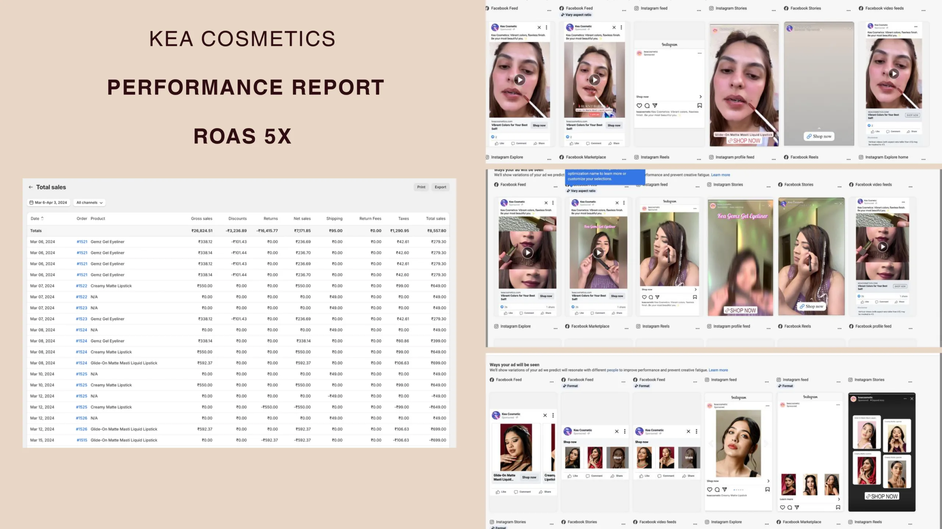This screenshot has width=942, height=529.
Task: Click Shop now link on Facebook Stories preview
Action: pyautogui.click(x=819, y=136)
